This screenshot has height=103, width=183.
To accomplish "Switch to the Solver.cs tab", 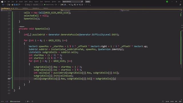I will (x=46, y=8).
